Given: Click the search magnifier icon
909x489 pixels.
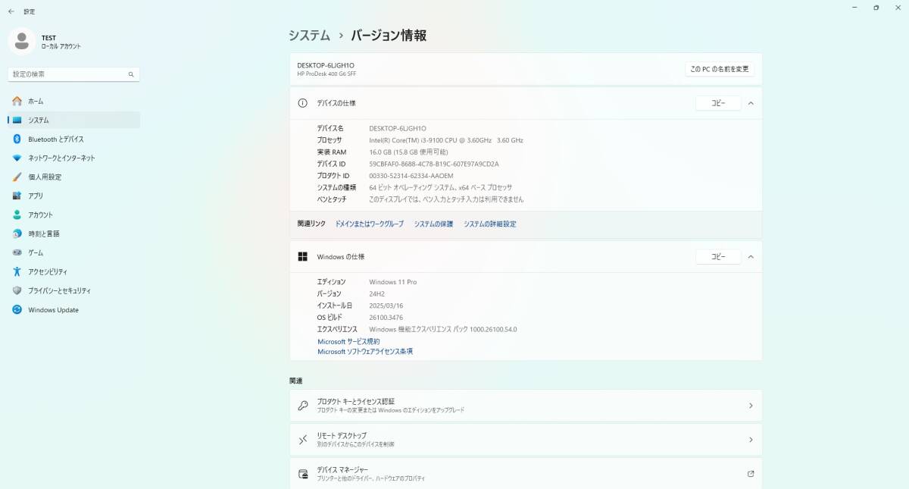Looking at the screenshot, I should [x=131, y=74].
